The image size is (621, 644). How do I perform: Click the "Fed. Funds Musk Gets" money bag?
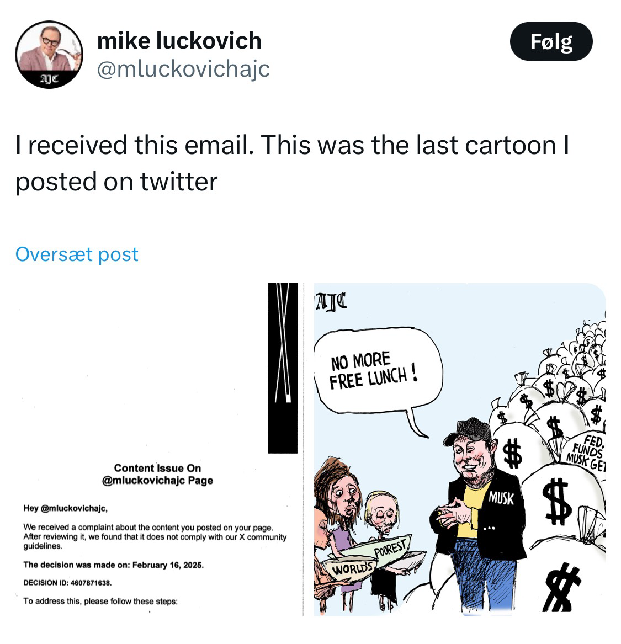point(585,452)
